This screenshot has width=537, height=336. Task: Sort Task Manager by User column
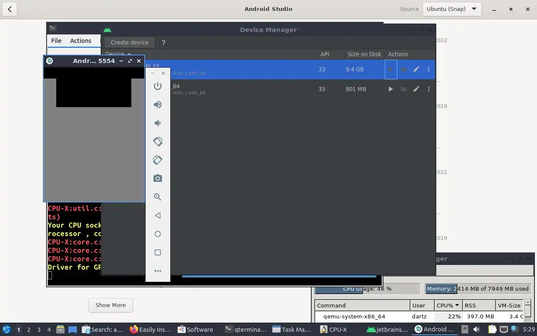tap(422, 305)
